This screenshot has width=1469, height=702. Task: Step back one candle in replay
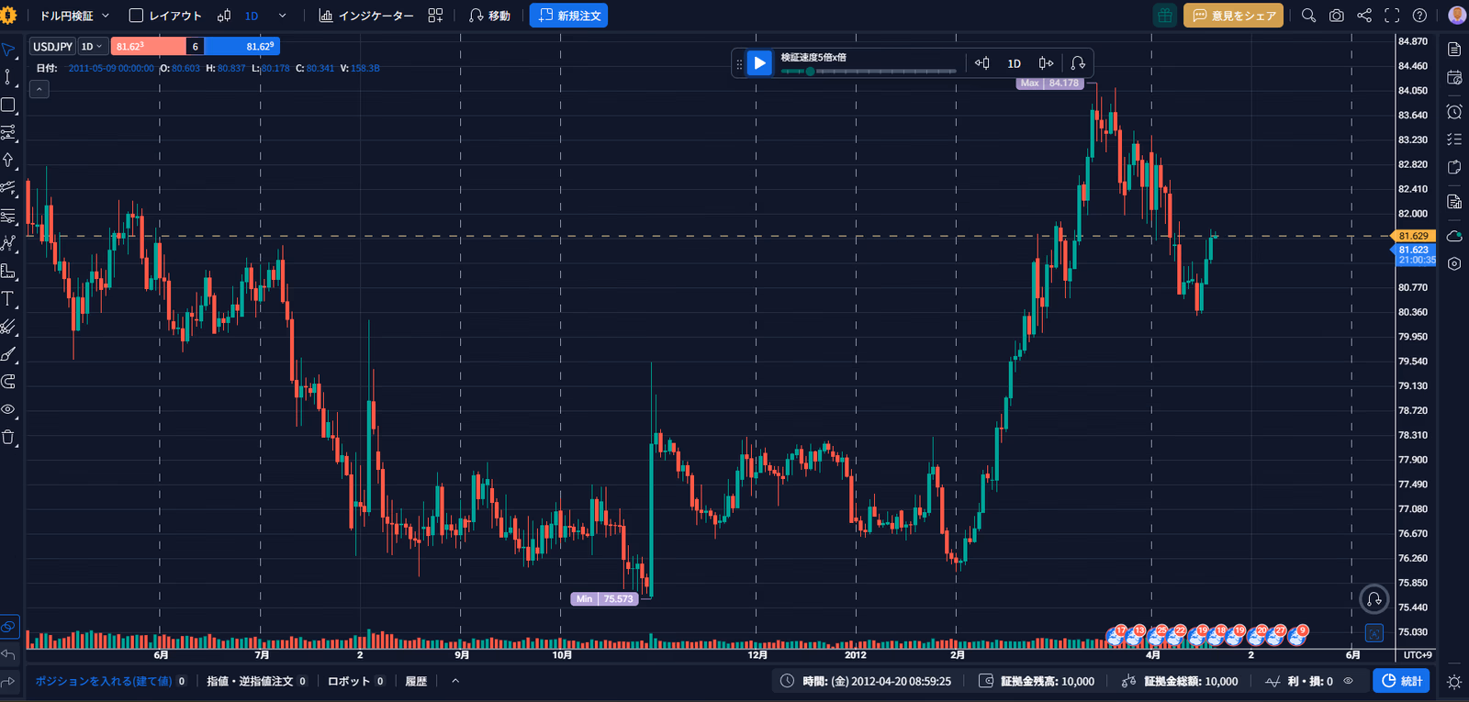click(982, 63)
